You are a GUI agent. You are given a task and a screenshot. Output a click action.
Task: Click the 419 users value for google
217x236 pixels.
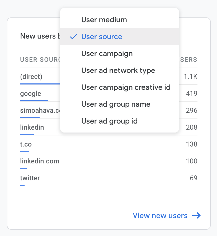[x=191, y=93]
